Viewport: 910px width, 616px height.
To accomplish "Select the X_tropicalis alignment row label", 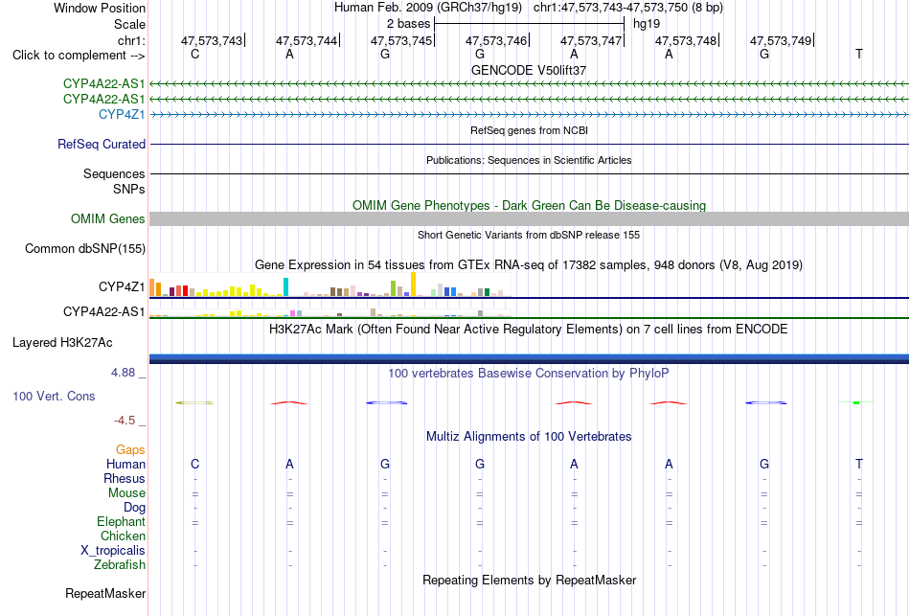I will (113, 551).
